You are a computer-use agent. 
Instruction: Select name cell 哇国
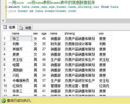coord(21,65)
